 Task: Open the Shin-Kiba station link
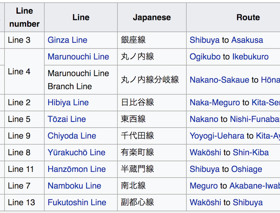pos(251,152)
